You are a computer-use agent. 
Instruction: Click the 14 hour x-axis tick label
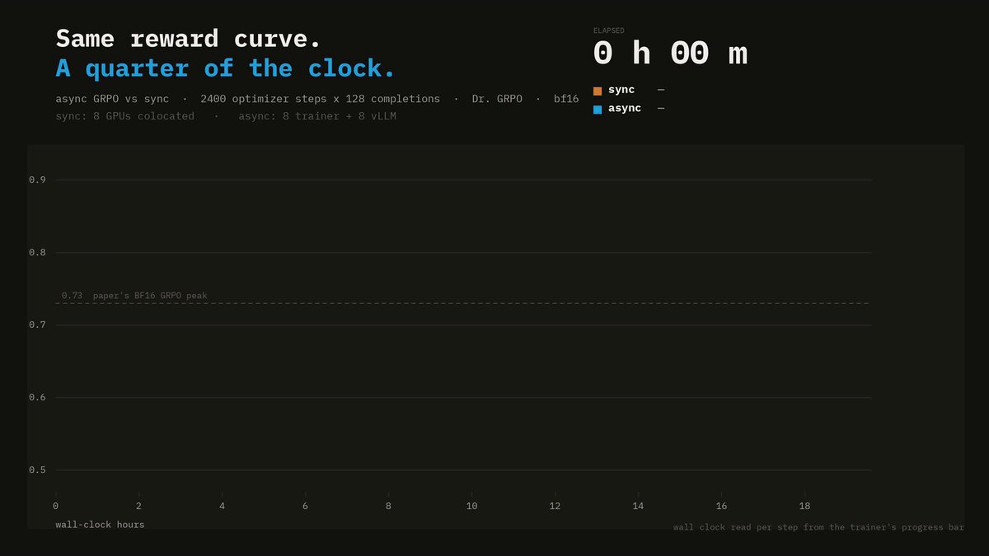[638, 506]
